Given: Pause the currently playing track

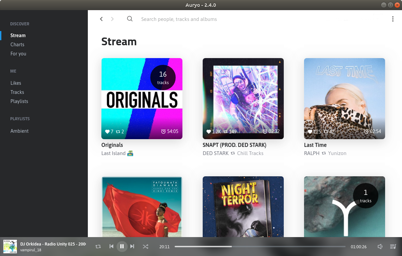Looking at the screenshot, I should [122, 247].
